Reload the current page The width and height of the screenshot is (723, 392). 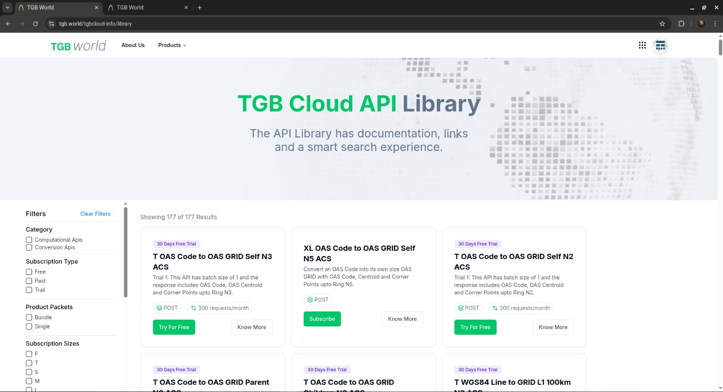click(x=35, y=24)
